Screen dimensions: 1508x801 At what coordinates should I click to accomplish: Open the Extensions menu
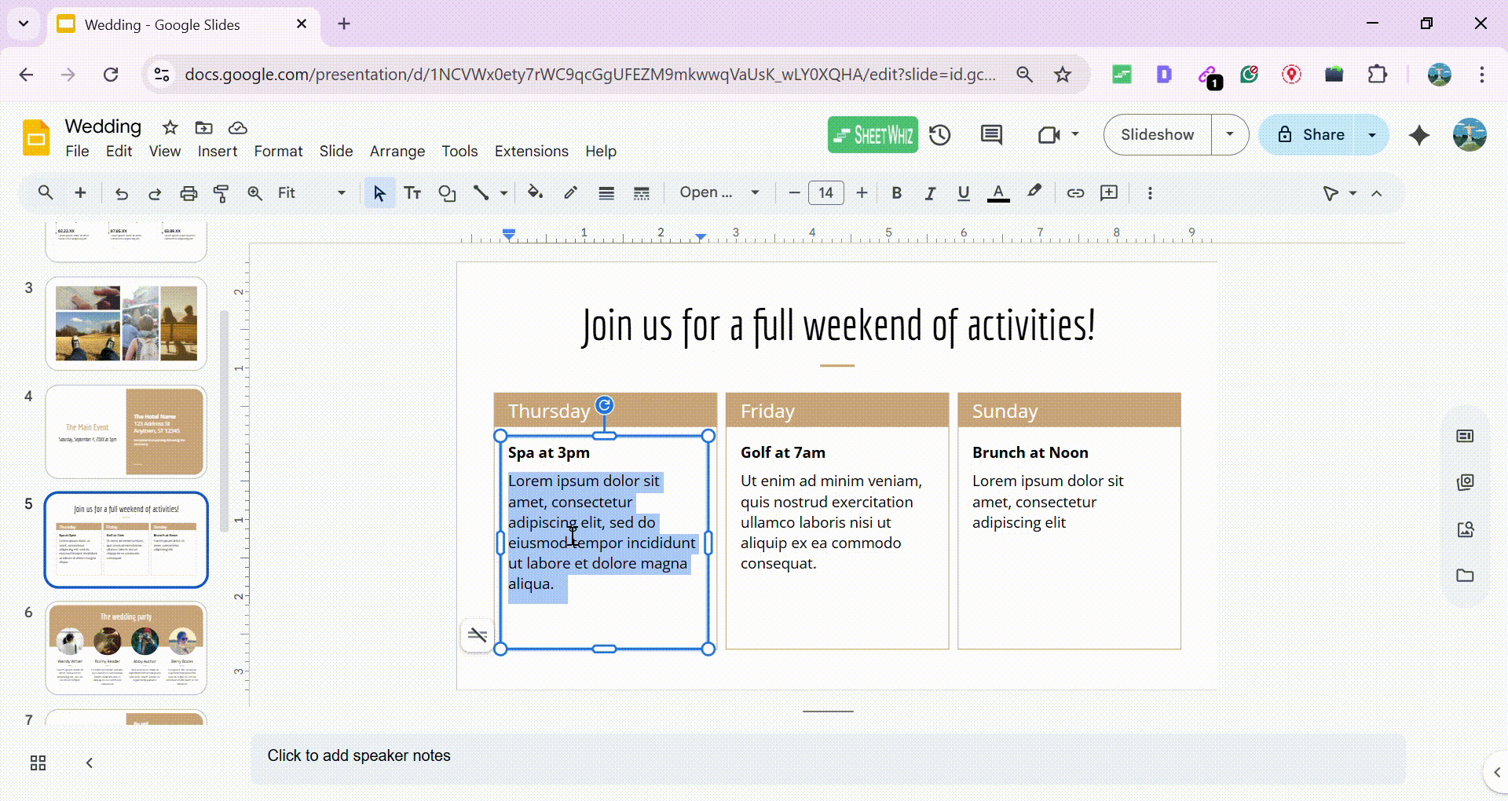tap(532, 152)
